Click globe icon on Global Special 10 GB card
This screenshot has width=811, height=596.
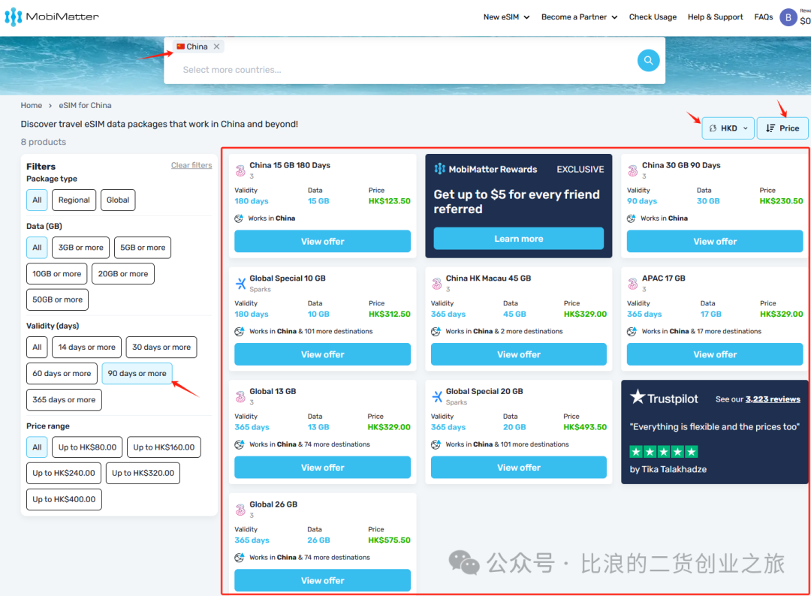239,331
